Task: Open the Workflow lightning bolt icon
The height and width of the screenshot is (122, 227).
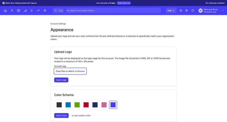Action: pos(45,11)
